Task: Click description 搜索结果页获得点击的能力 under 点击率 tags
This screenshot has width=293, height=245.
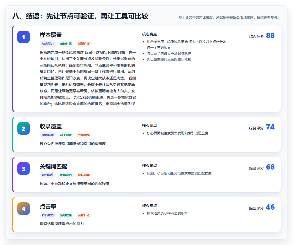Action: point(62,224)
